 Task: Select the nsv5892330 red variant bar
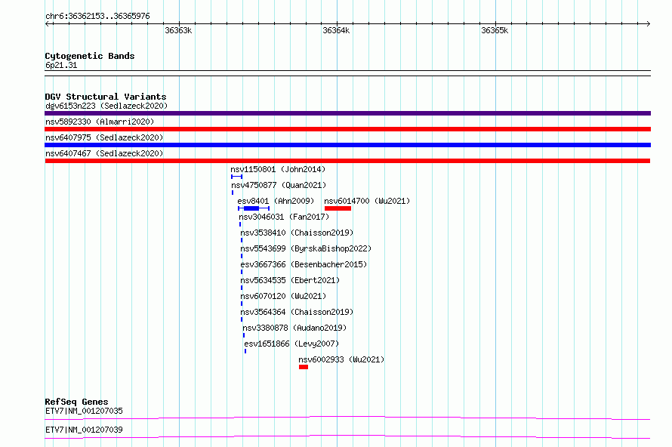(347, 129)
